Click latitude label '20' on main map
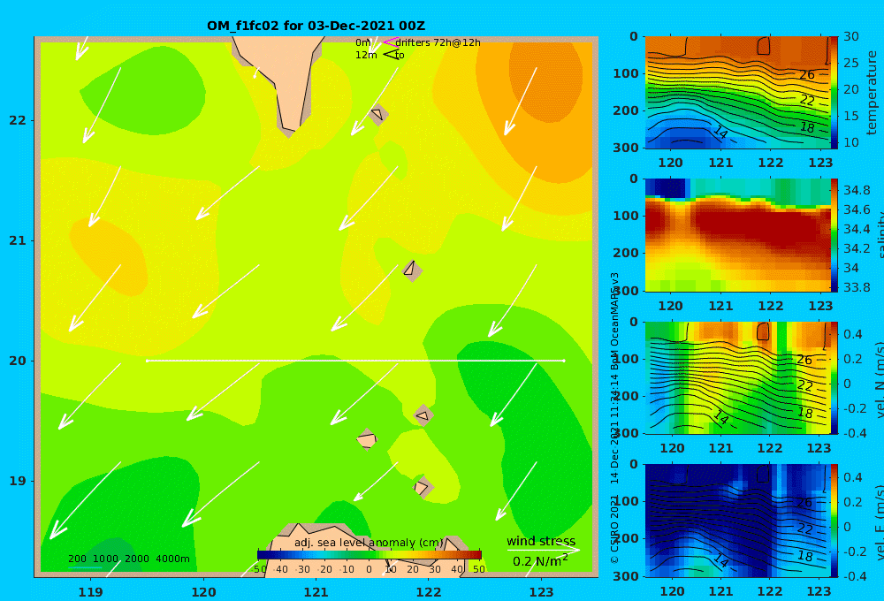Image resolution: width=884 pixels, height=601 pixels. point(18,361)
